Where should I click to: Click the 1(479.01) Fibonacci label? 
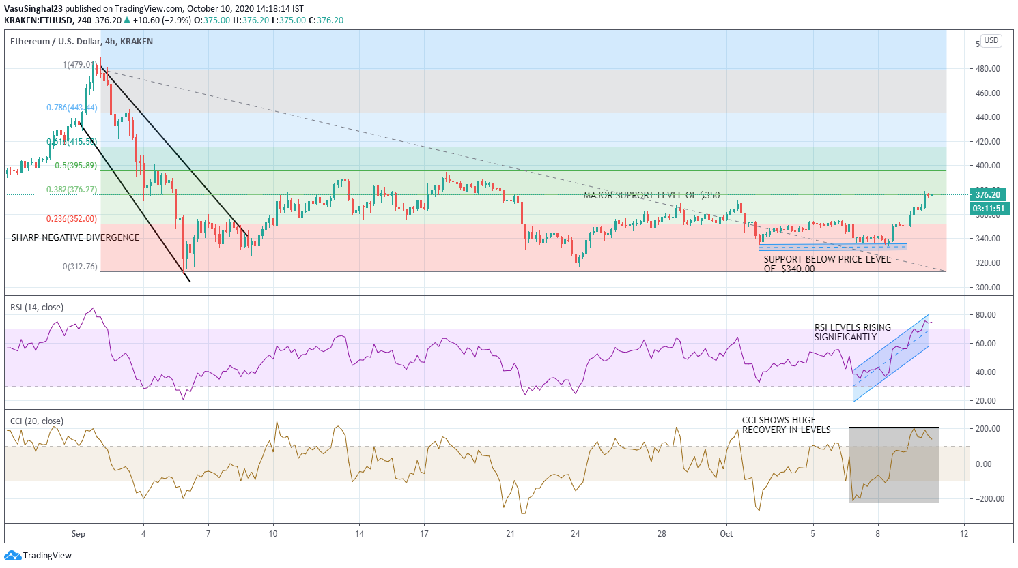tap(80, 65)
